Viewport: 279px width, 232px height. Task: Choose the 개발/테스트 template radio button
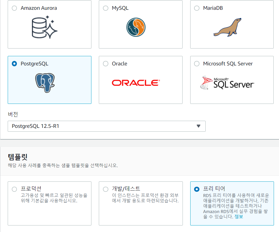106,189
